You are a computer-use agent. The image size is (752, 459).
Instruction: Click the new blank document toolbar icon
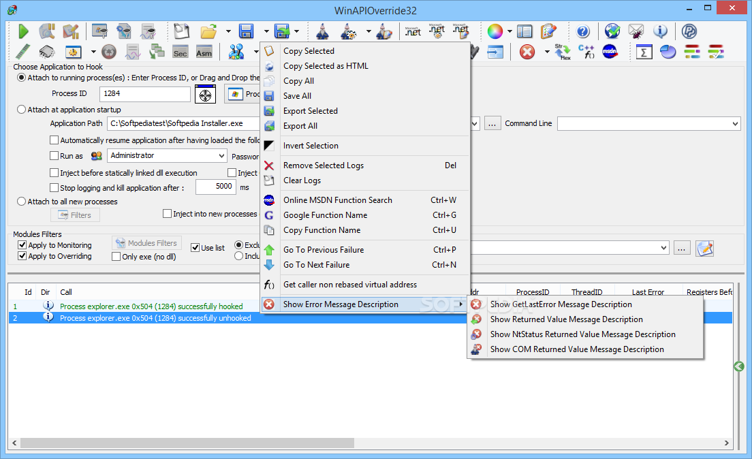click(182, 31)
